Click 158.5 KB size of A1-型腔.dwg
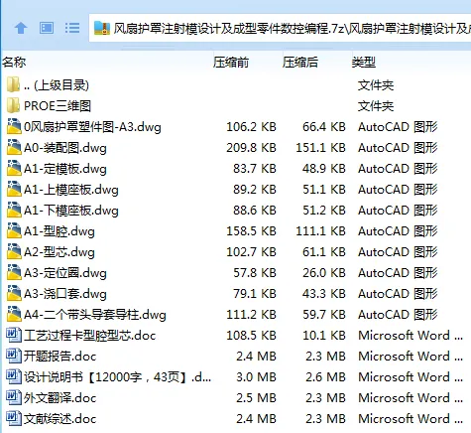This screenshot has height=433, width=471. click(x=251, y=231)
